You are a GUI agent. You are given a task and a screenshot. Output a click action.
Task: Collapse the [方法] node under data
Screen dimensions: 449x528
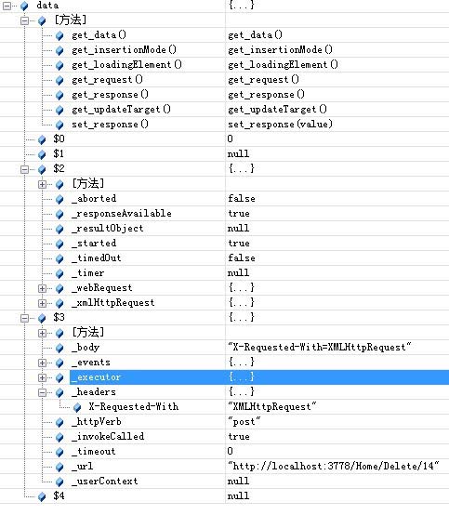click(24, 20)
